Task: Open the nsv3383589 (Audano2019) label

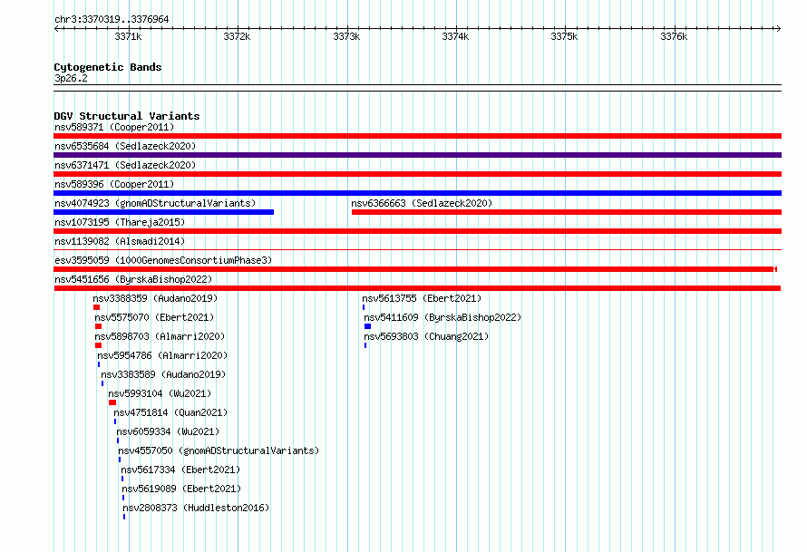Action: click(163, 374)
